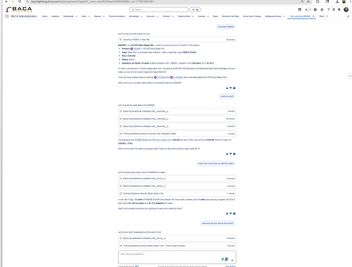Open the App Launcher grid icon
352x267 pixels.
coord(7,16)
